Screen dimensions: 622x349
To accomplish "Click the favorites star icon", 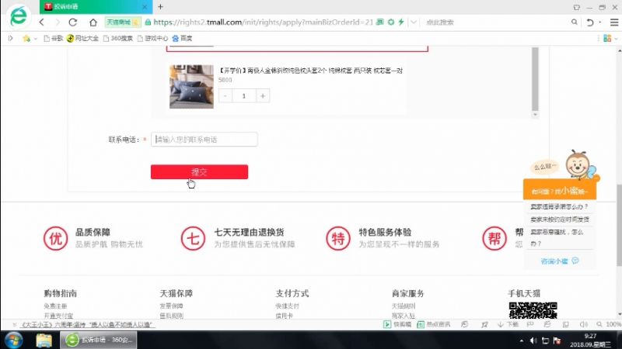I will click(26, 38).
